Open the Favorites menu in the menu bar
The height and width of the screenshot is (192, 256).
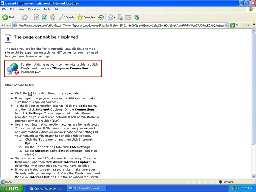point(34,9)
